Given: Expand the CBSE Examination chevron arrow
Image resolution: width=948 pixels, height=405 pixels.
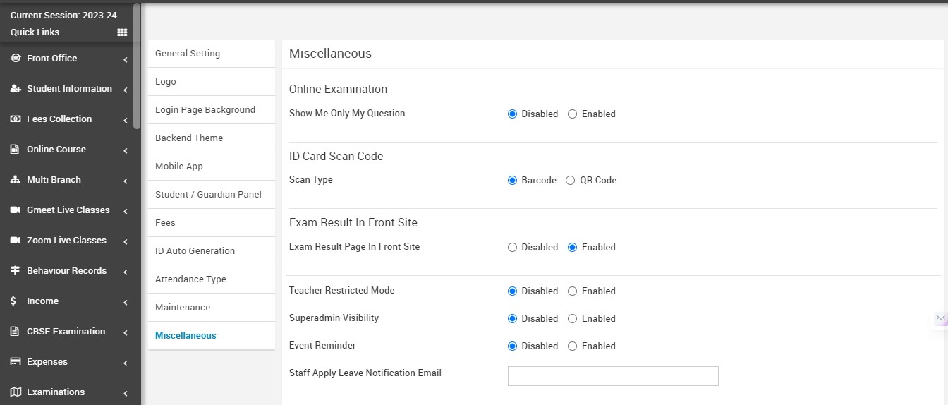Looking at the screenshot, I should pos(125,332).
